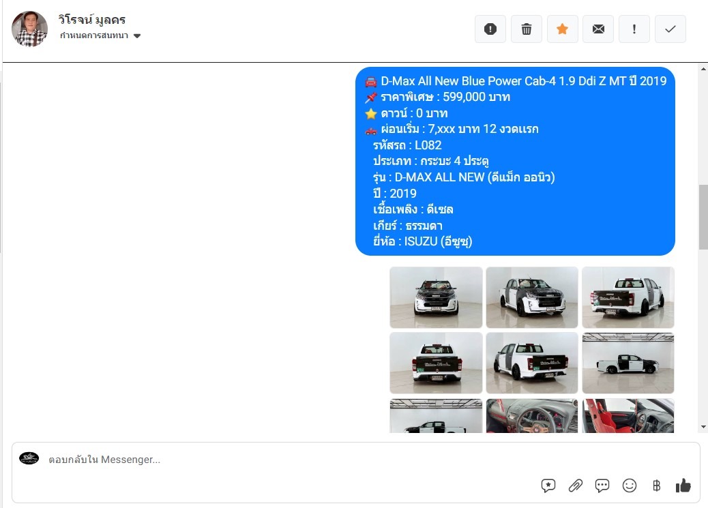Click the 'เกียร์ : ธรรมดา' line

pyautogui.click(x=408, y=226)
